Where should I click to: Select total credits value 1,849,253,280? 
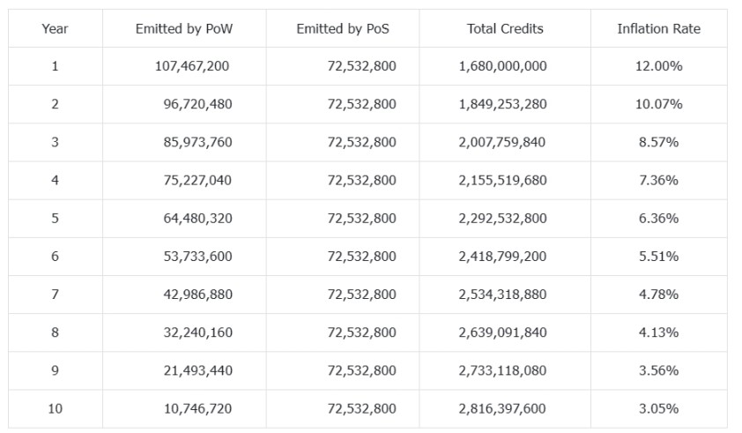click(x=502, y=104)
